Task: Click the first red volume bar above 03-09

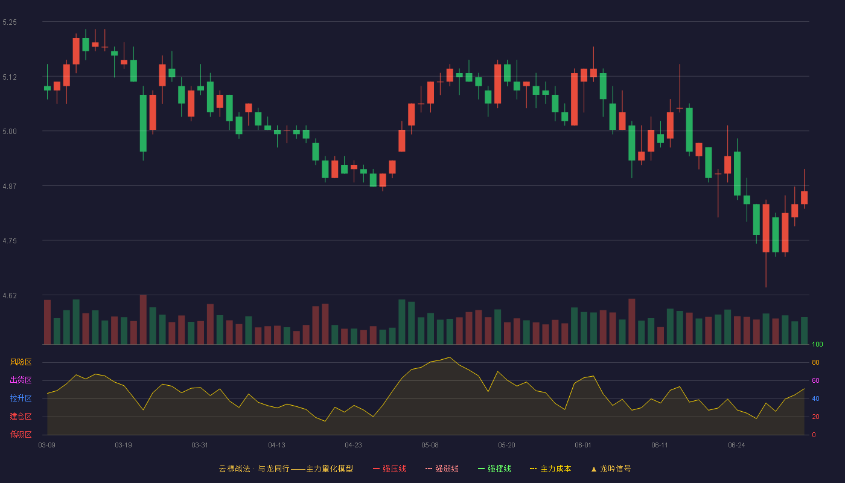Action: pyautogui.click(x=47, y=322)
